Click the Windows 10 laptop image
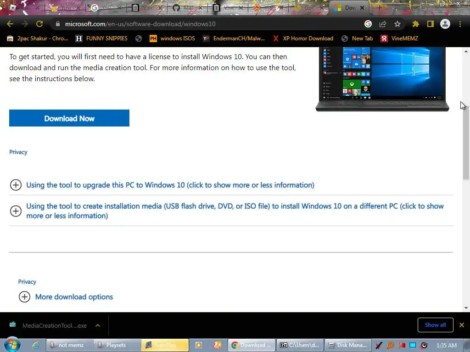 (382, 79)
